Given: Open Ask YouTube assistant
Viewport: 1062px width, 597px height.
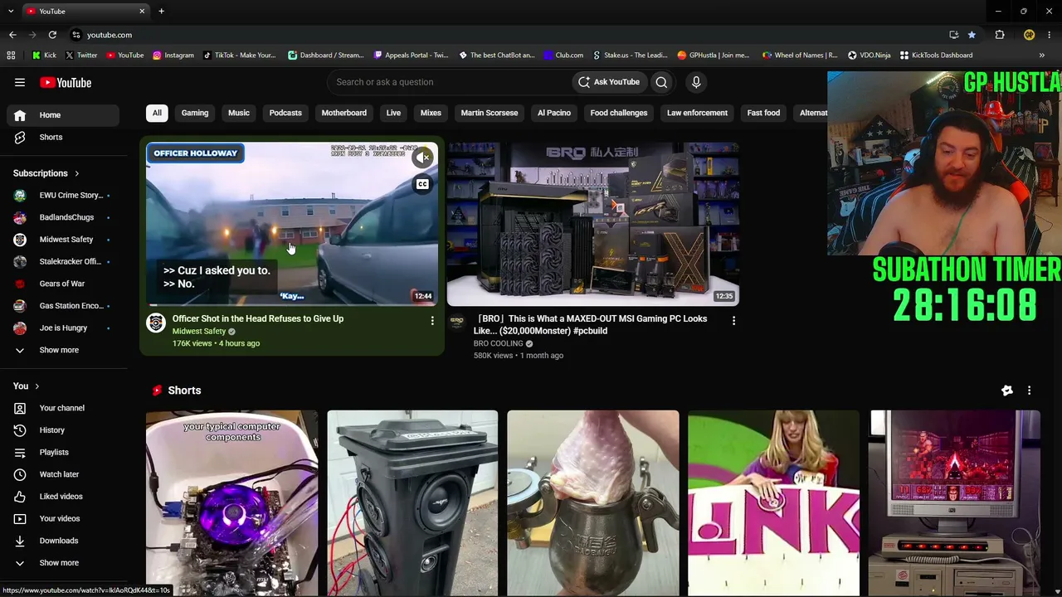Looking at the screenshot, I should coord(610,82).
